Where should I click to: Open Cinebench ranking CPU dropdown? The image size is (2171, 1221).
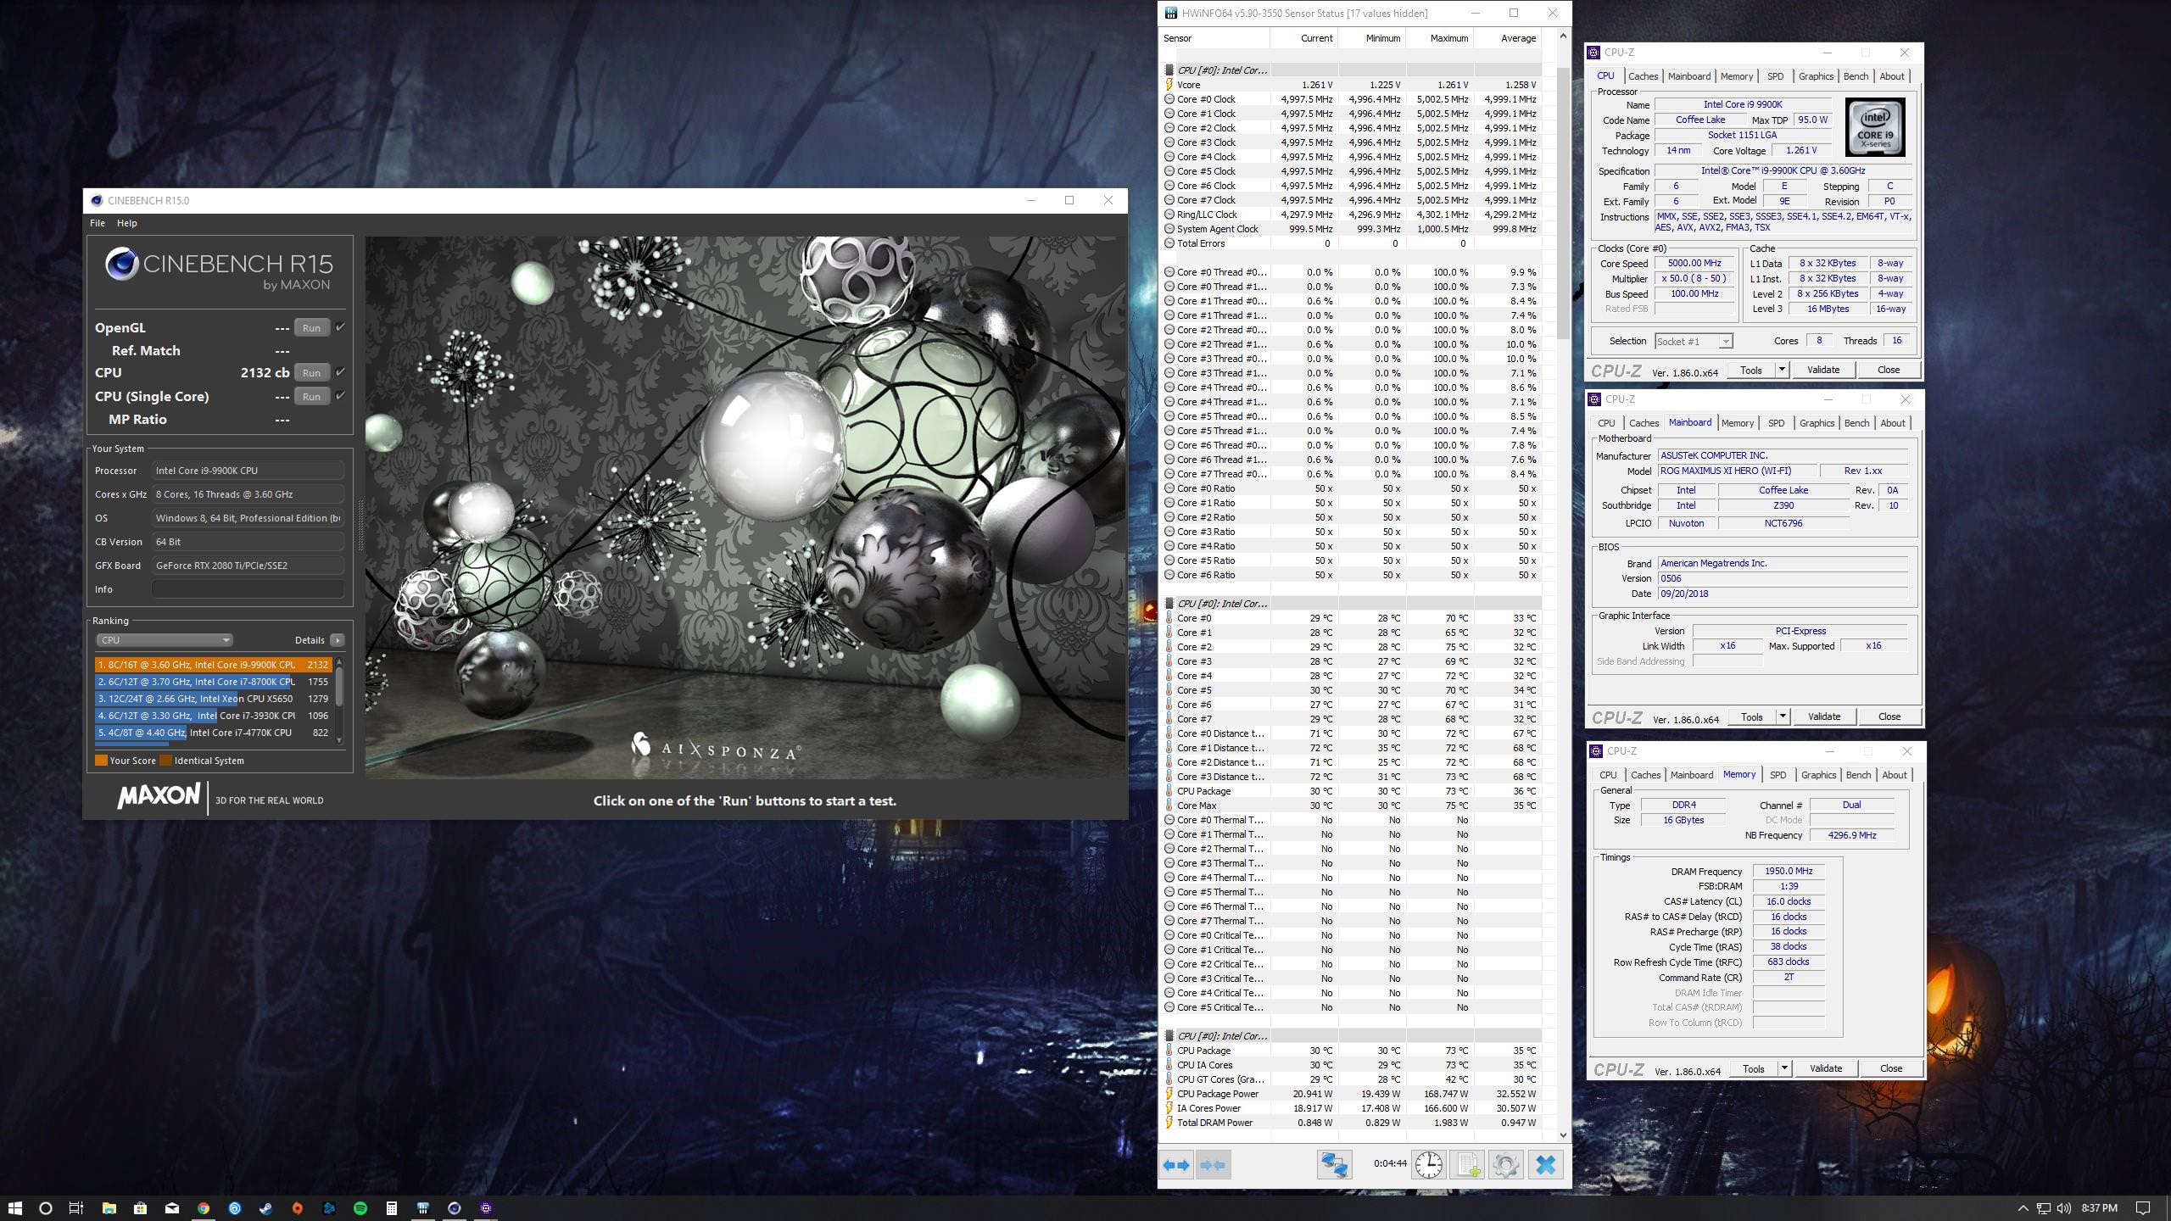[164, 640]
